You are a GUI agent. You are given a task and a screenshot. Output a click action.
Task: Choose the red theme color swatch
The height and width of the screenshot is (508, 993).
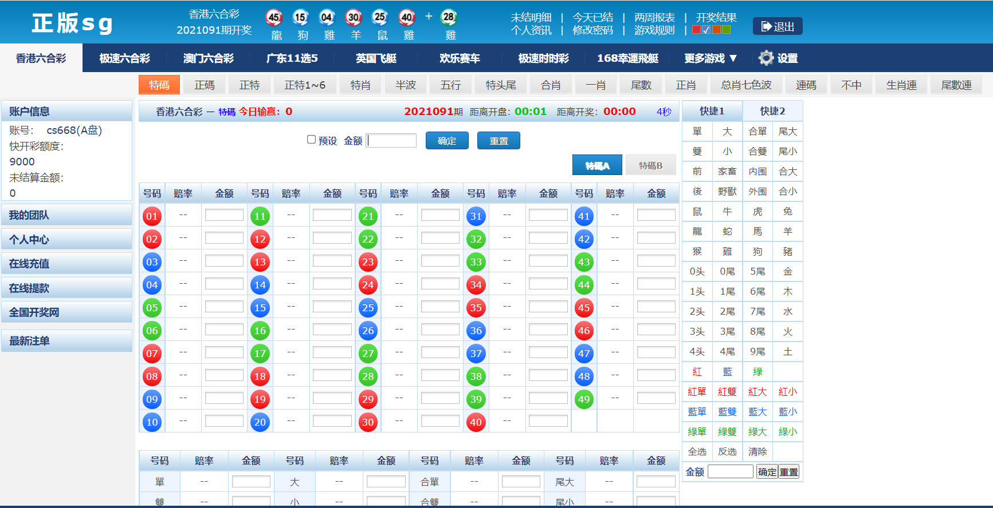696,30
